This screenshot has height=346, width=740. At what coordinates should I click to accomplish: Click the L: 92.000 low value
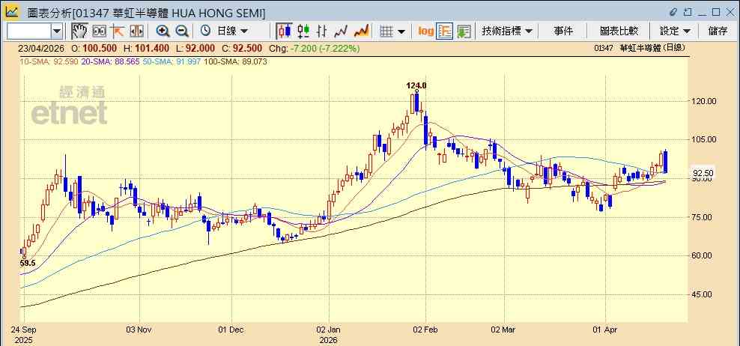[195, 48]
